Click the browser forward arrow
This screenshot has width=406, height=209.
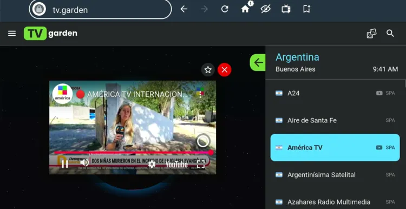(x=204, y=9)
